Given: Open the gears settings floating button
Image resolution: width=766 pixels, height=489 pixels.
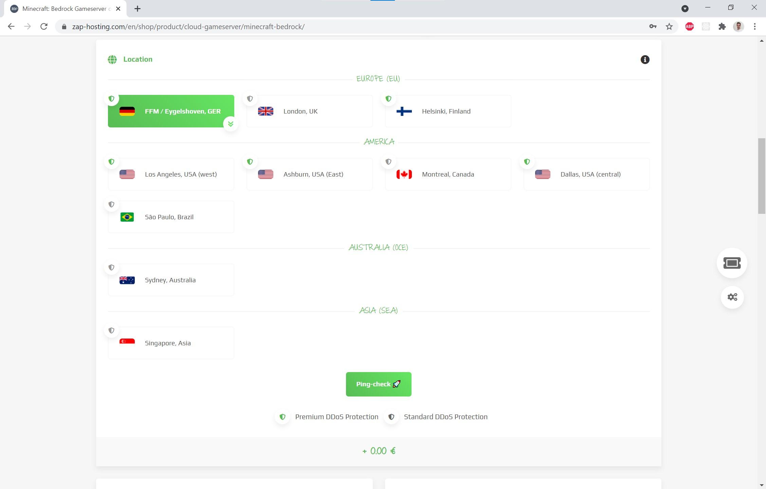Looking at the screenshot, I should 732,297.
